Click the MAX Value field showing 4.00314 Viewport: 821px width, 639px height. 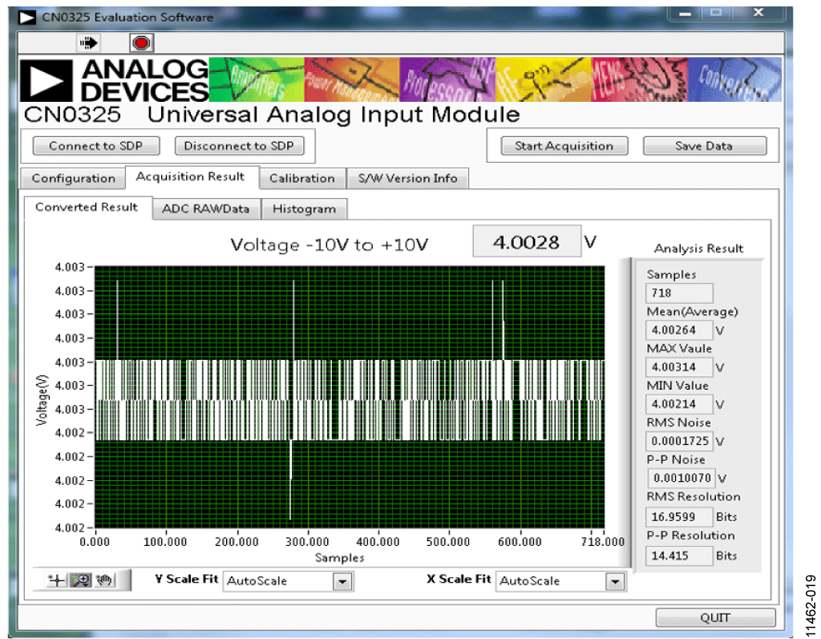click(x=679, y=367)
